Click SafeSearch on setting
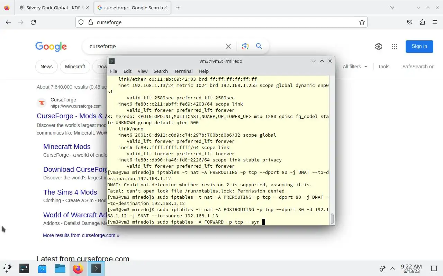 (x=418, y=67)
